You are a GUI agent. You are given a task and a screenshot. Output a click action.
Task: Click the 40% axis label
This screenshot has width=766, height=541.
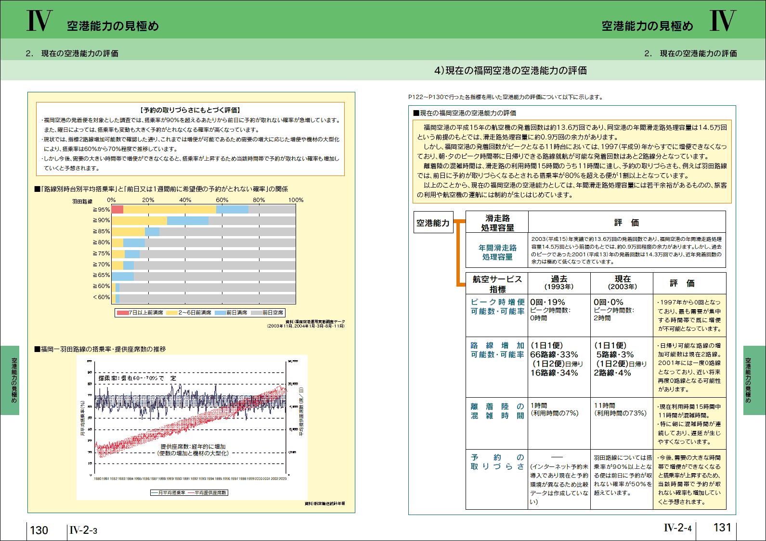click(185, 200)
